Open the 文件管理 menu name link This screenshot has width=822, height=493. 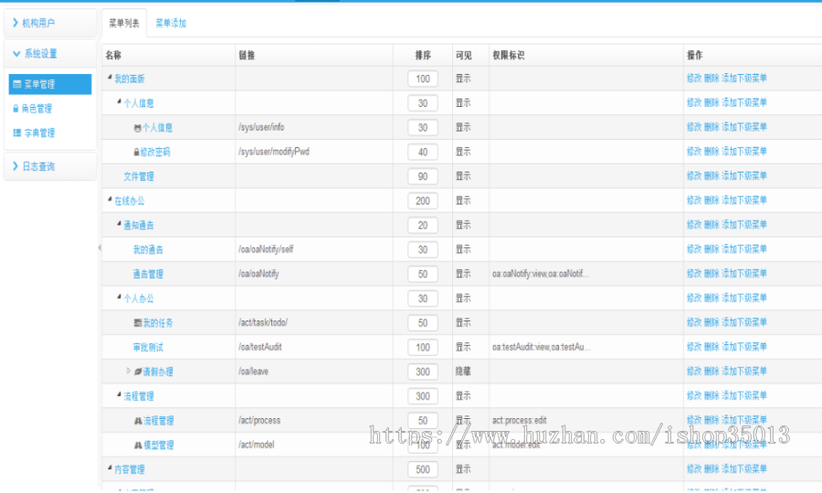[x=139, y=176]
